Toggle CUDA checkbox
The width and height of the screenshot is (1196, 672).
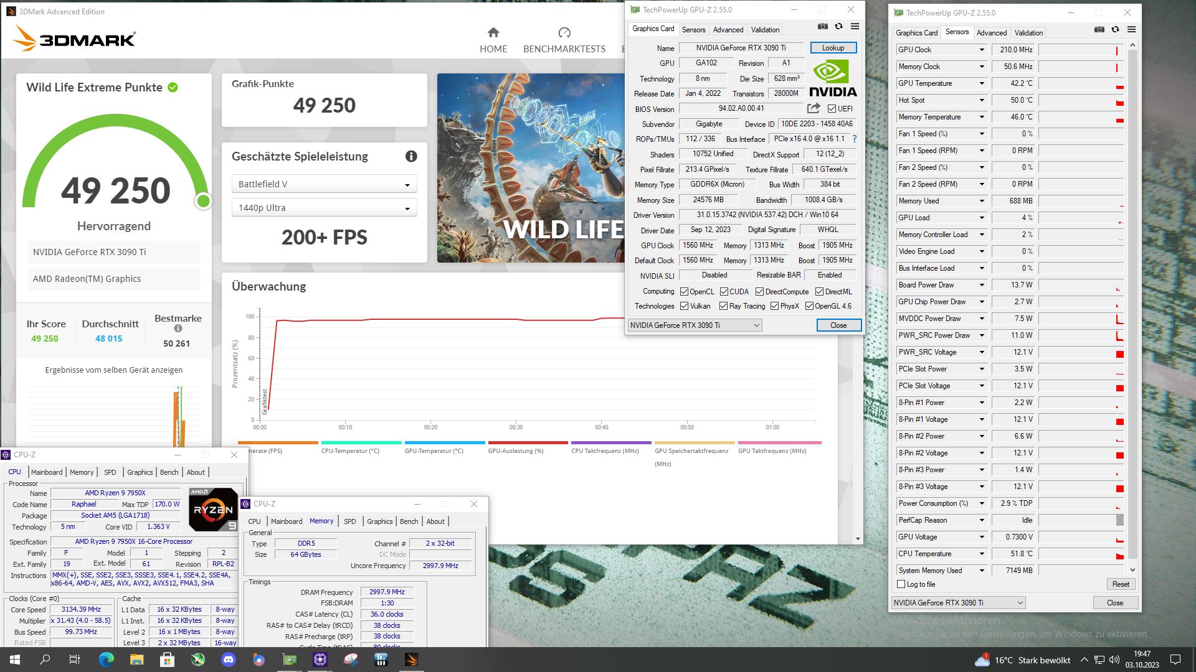pyautogui.click(x=724, y=292)
